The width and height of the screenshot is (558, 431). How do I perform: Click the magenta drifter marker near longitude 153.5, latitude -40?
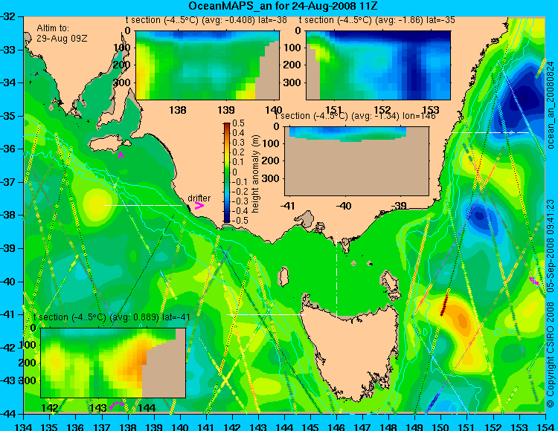point(534,281)
